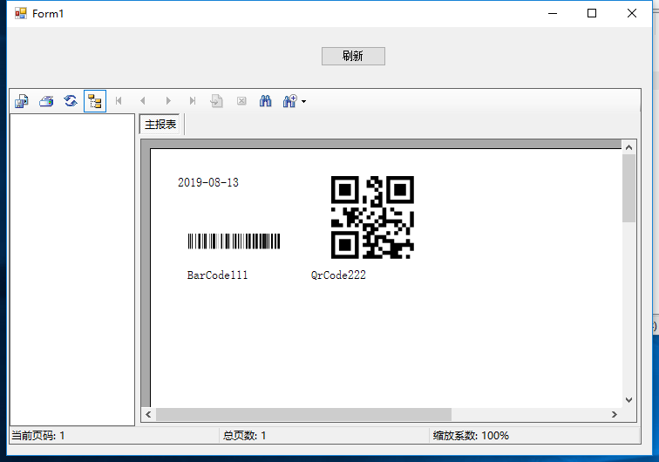Screen dimensions: 659x462
Task: Click the date text 2019-08-13
Action: coord(208,182)
